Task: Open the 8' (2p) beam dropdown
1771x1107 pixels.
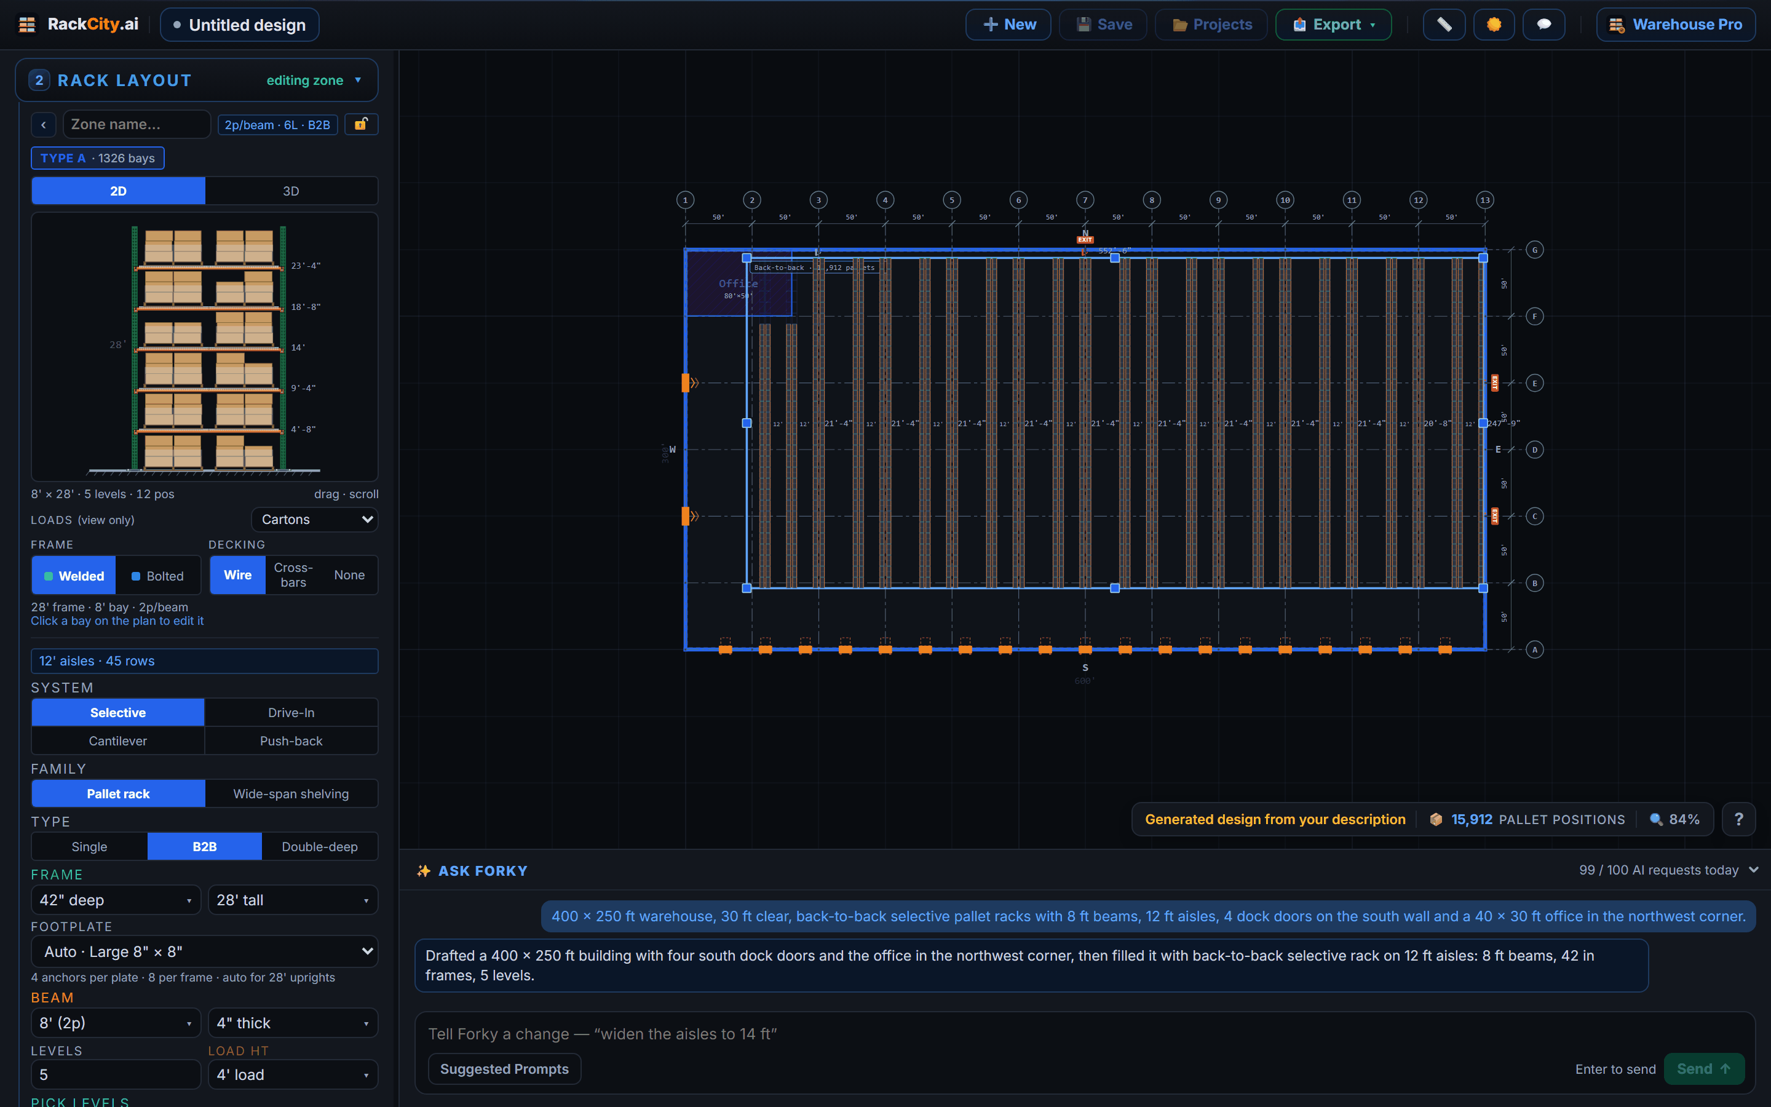Action: click(116, 1023)
